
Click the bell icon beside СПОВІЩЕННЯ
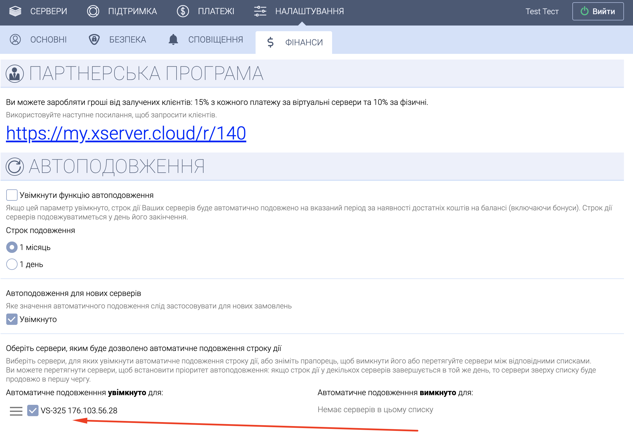pyautogui.click(x=173, y=39)
